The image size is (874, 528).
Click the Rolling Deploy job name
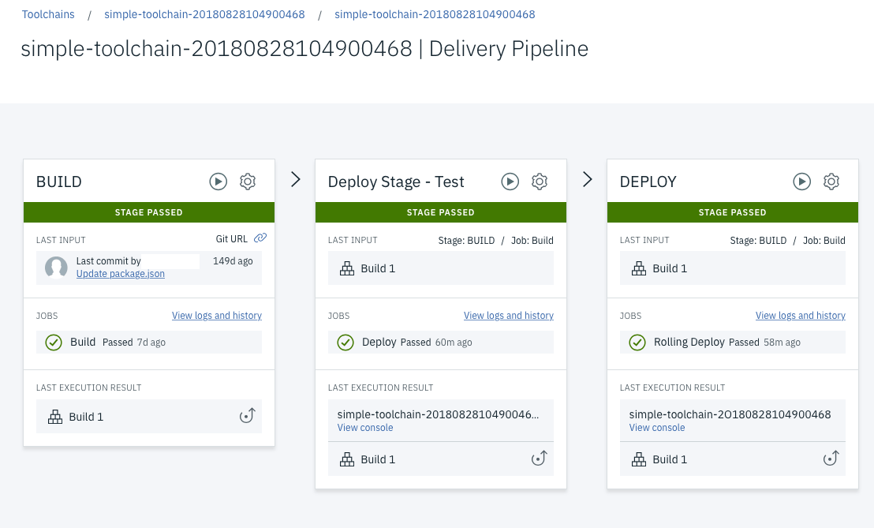689,342
